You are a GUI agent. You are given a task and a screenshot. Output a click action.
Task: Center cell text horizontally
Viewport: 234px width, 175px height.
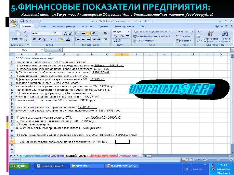click(x=83, y=39)
